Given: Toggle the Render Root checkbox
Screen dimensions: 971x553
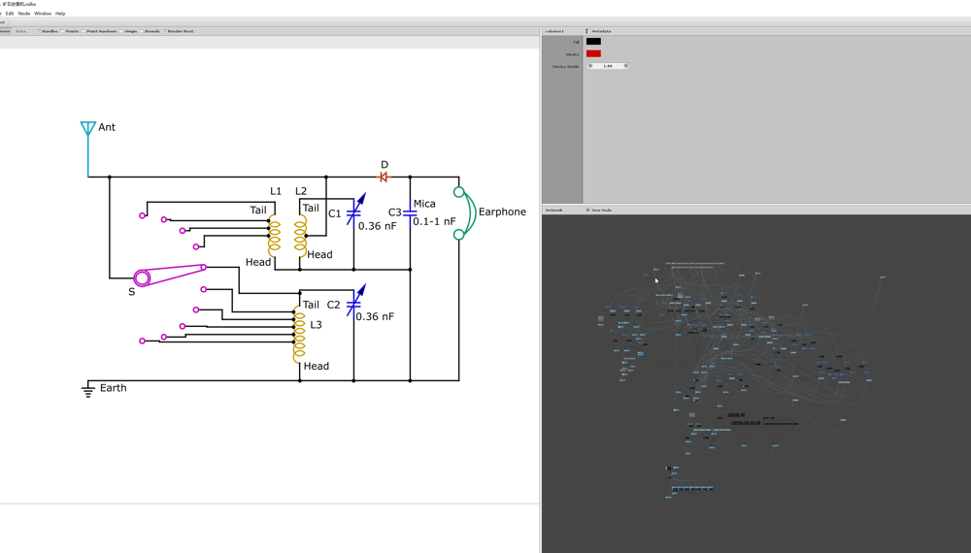Looking at the screenshot, I should (x=164, y=31).
